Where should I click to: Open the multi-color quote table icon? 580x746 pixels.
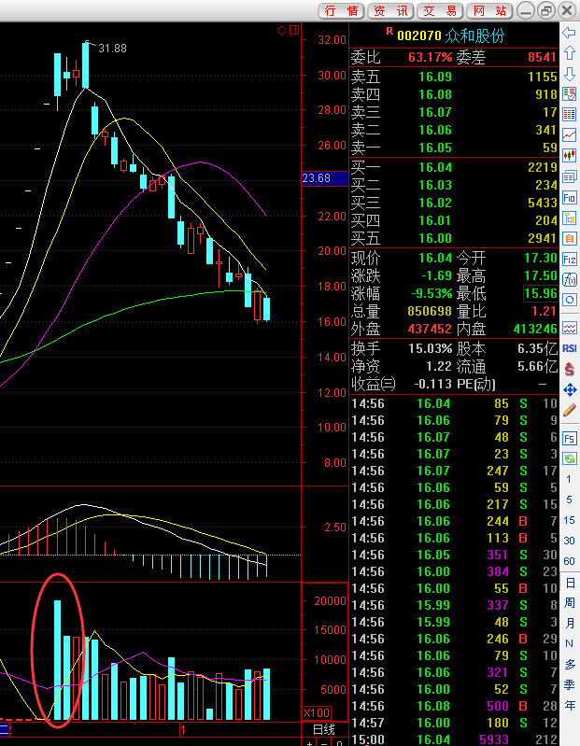570,114
